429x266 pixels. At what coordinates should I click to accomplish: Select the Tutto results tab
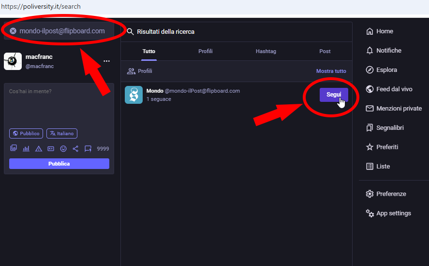pyautogui.click(x=149, y=51)
